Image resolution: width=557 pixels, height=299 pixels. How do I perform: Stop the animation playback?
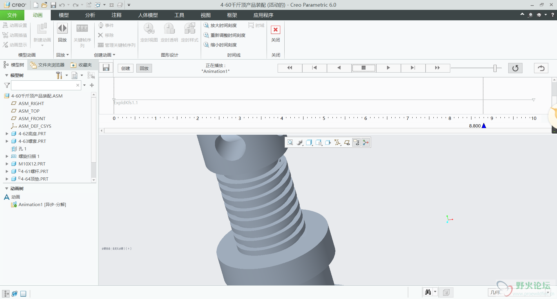(364, 68)
